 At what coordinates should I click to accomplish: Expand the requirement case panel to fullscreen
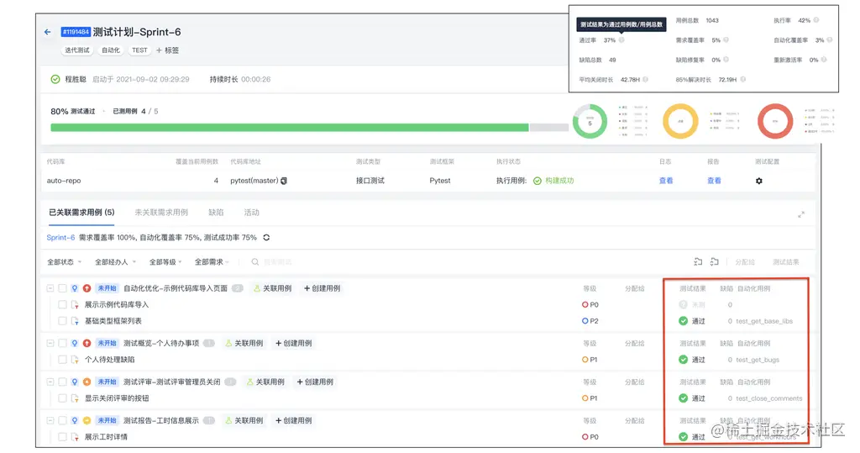[x=801, y=214]
